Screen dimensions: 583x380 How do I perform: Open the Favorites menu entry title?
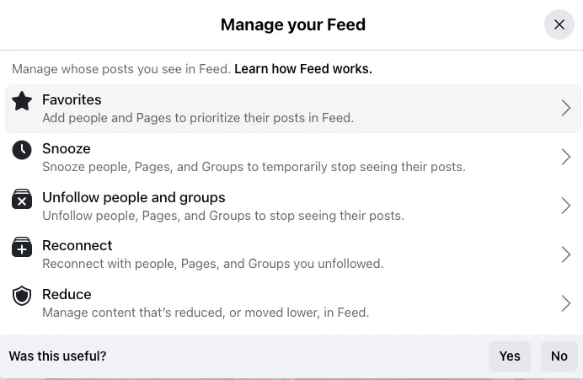pyautogui.click(x=72, y=99)
